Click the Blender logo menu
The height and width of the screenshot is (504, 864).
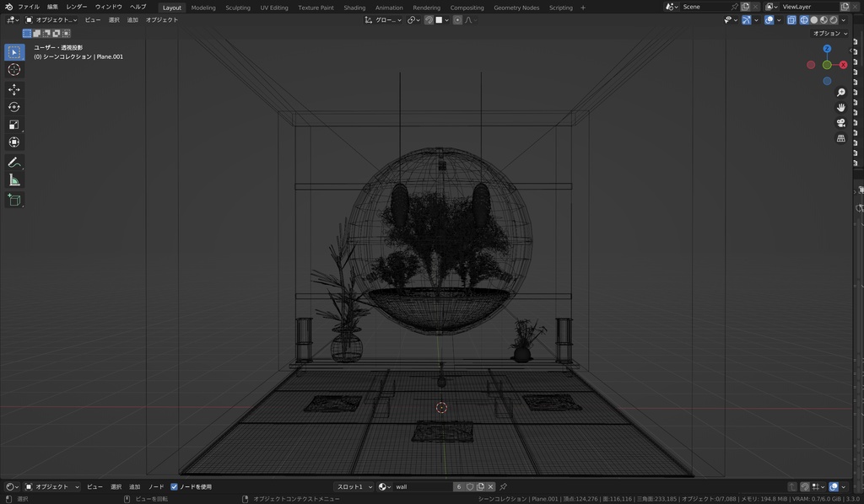(8, 7)
